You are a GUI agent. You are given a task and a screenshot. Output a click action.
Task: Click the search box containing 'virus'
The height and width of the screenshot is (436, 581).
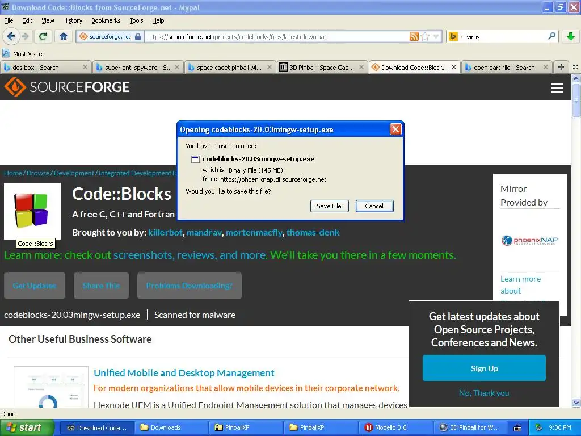tap(504, 37)
